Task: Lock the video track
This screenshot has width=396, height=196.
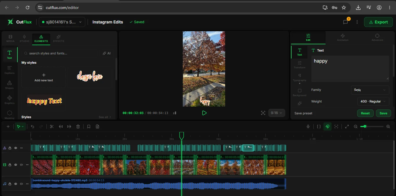Action: [x=10, y=165]
